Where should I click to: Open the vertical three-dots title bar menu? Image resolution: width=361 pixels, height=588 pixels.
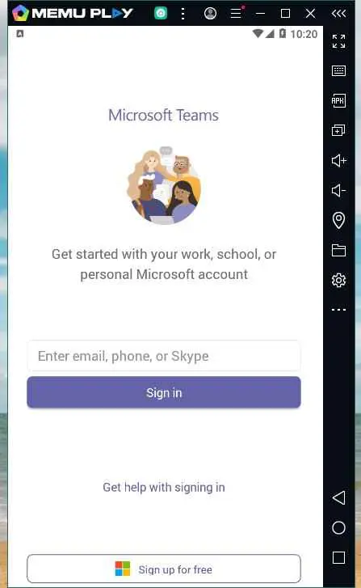(183, 14)
